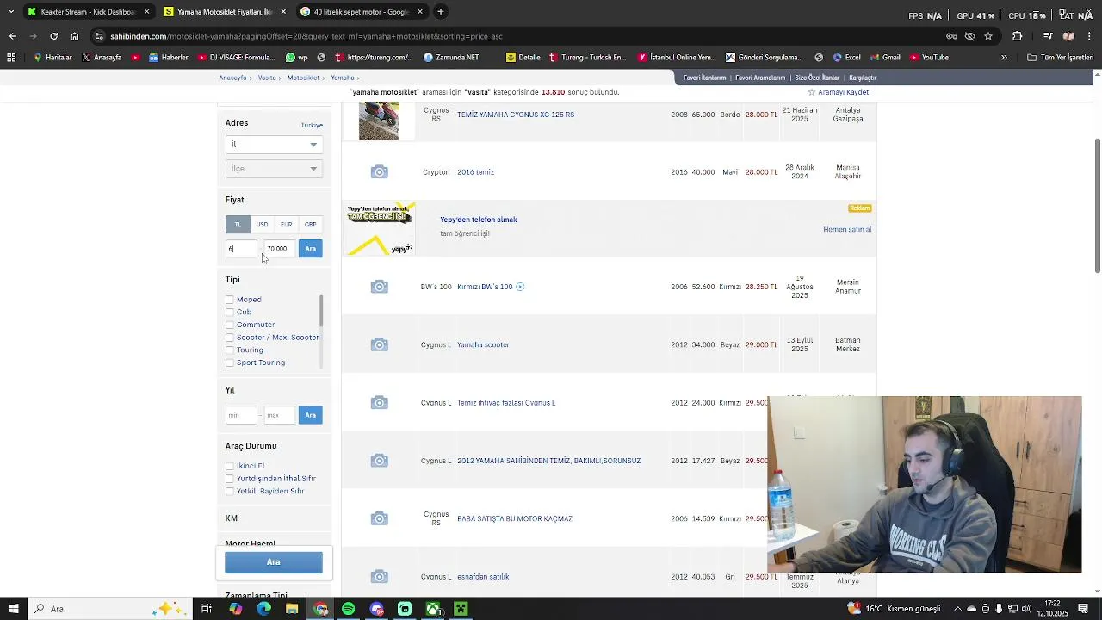
Task: Open TEMİZ YAMAHA CYGNUS XC 125 RS listing
Action: 516,115
